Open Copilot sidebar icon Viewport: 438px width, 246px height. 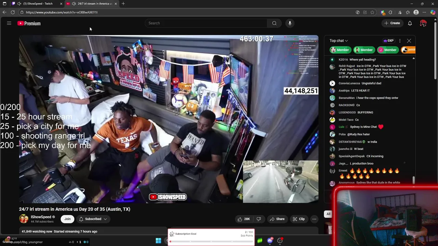click(433, 12)
